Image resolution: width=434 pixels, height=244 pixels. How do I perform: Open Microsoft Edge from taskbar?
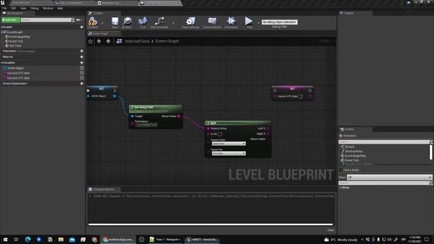click(x=28, y=239)
